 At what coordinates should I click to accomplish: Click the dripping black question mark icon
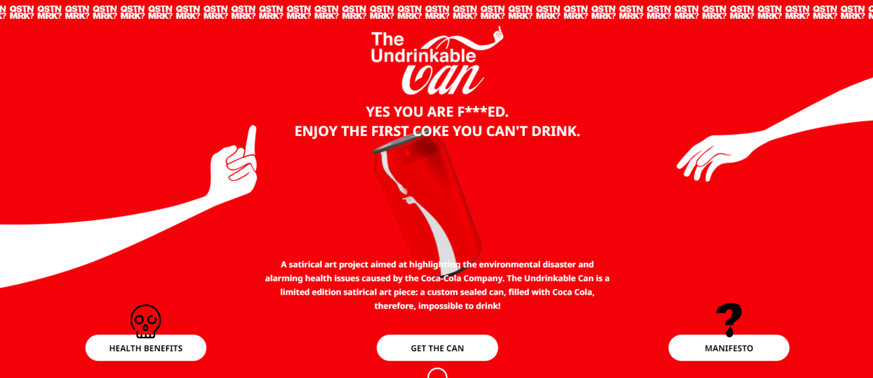(729, 319)
